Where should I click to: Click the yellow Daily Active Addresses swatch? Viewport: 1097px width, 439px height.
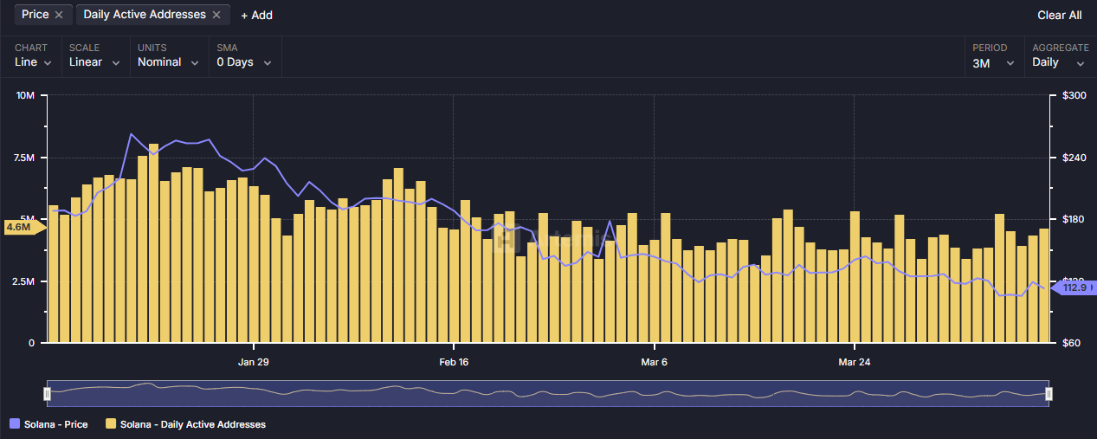pos(110,424)
